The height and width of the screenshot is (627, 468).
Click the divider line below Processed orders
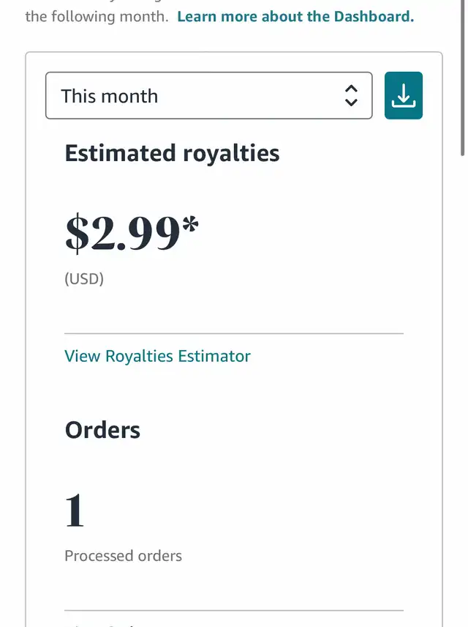[234, 610]
